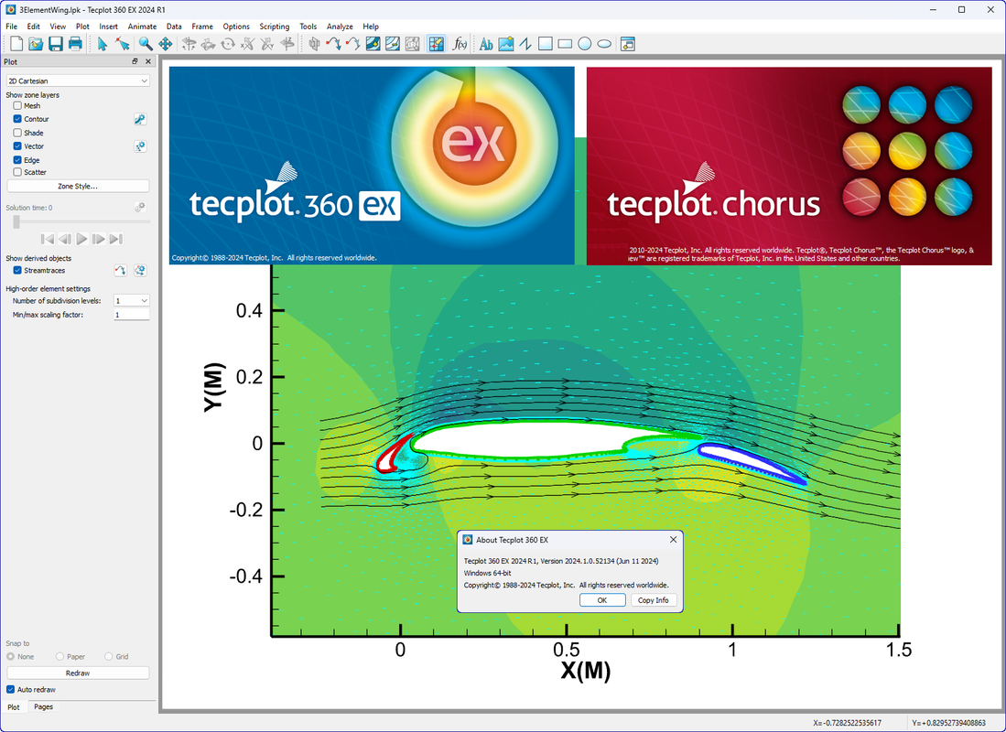Open a layout file with the folder icon
The image size is (1006, 732).
click(36, 44)
